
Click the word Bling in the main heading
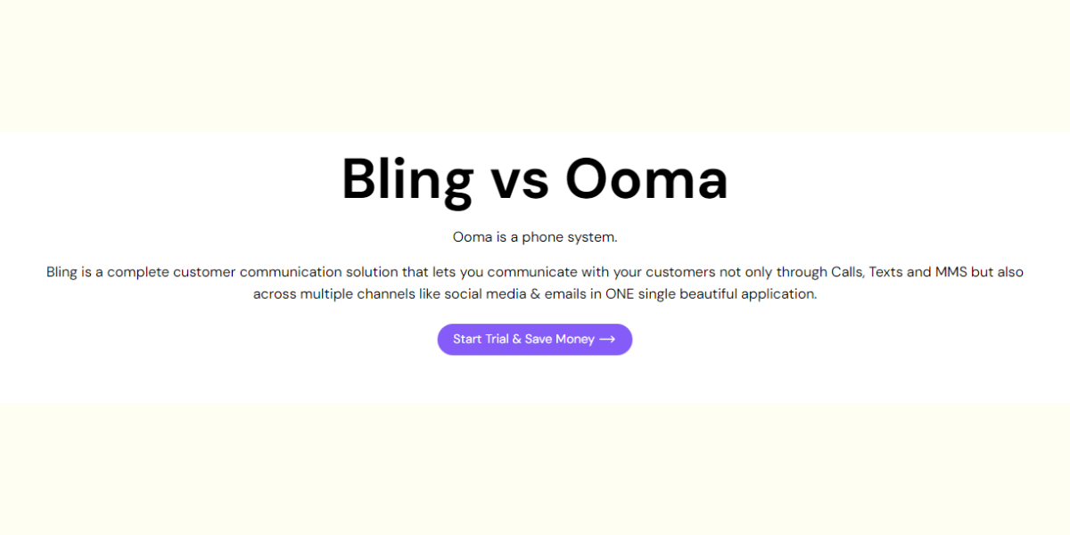(x=407, y=178)
